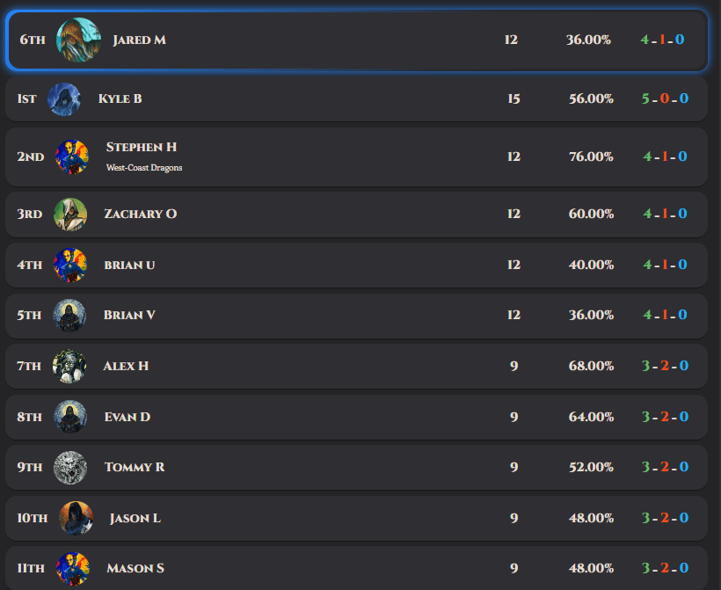Click Jared M's avatar icon
Screen dimensions: 721x590
pos(78,40)
